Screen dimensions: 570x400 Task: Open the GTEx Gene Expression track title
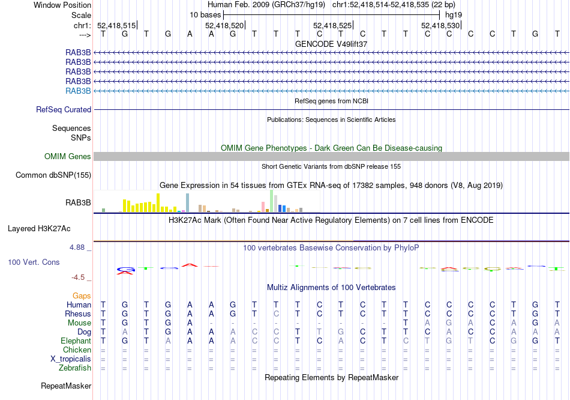[331, 185]
